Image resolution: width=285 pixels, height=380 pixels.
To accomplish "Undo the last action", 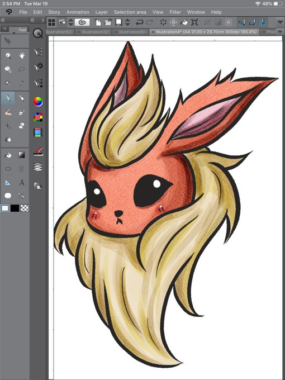I will point(139,22).
